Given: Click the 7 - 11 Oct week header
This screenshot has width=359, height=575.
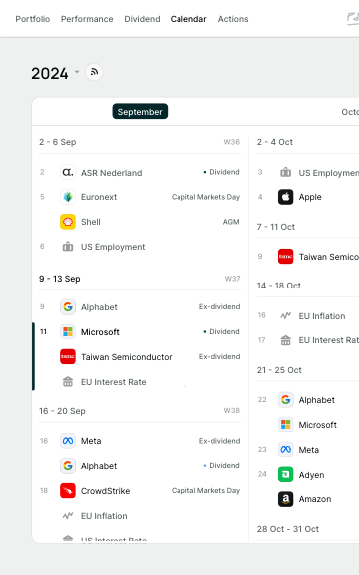Looking at the screenshot, I should [276, 227].
